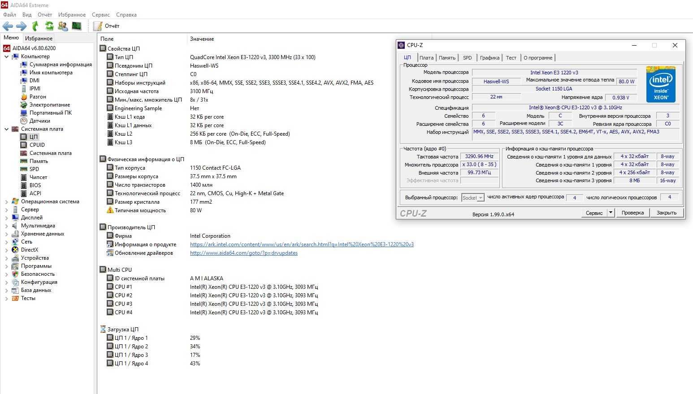Open the Сервис menu

click(101, 14)
